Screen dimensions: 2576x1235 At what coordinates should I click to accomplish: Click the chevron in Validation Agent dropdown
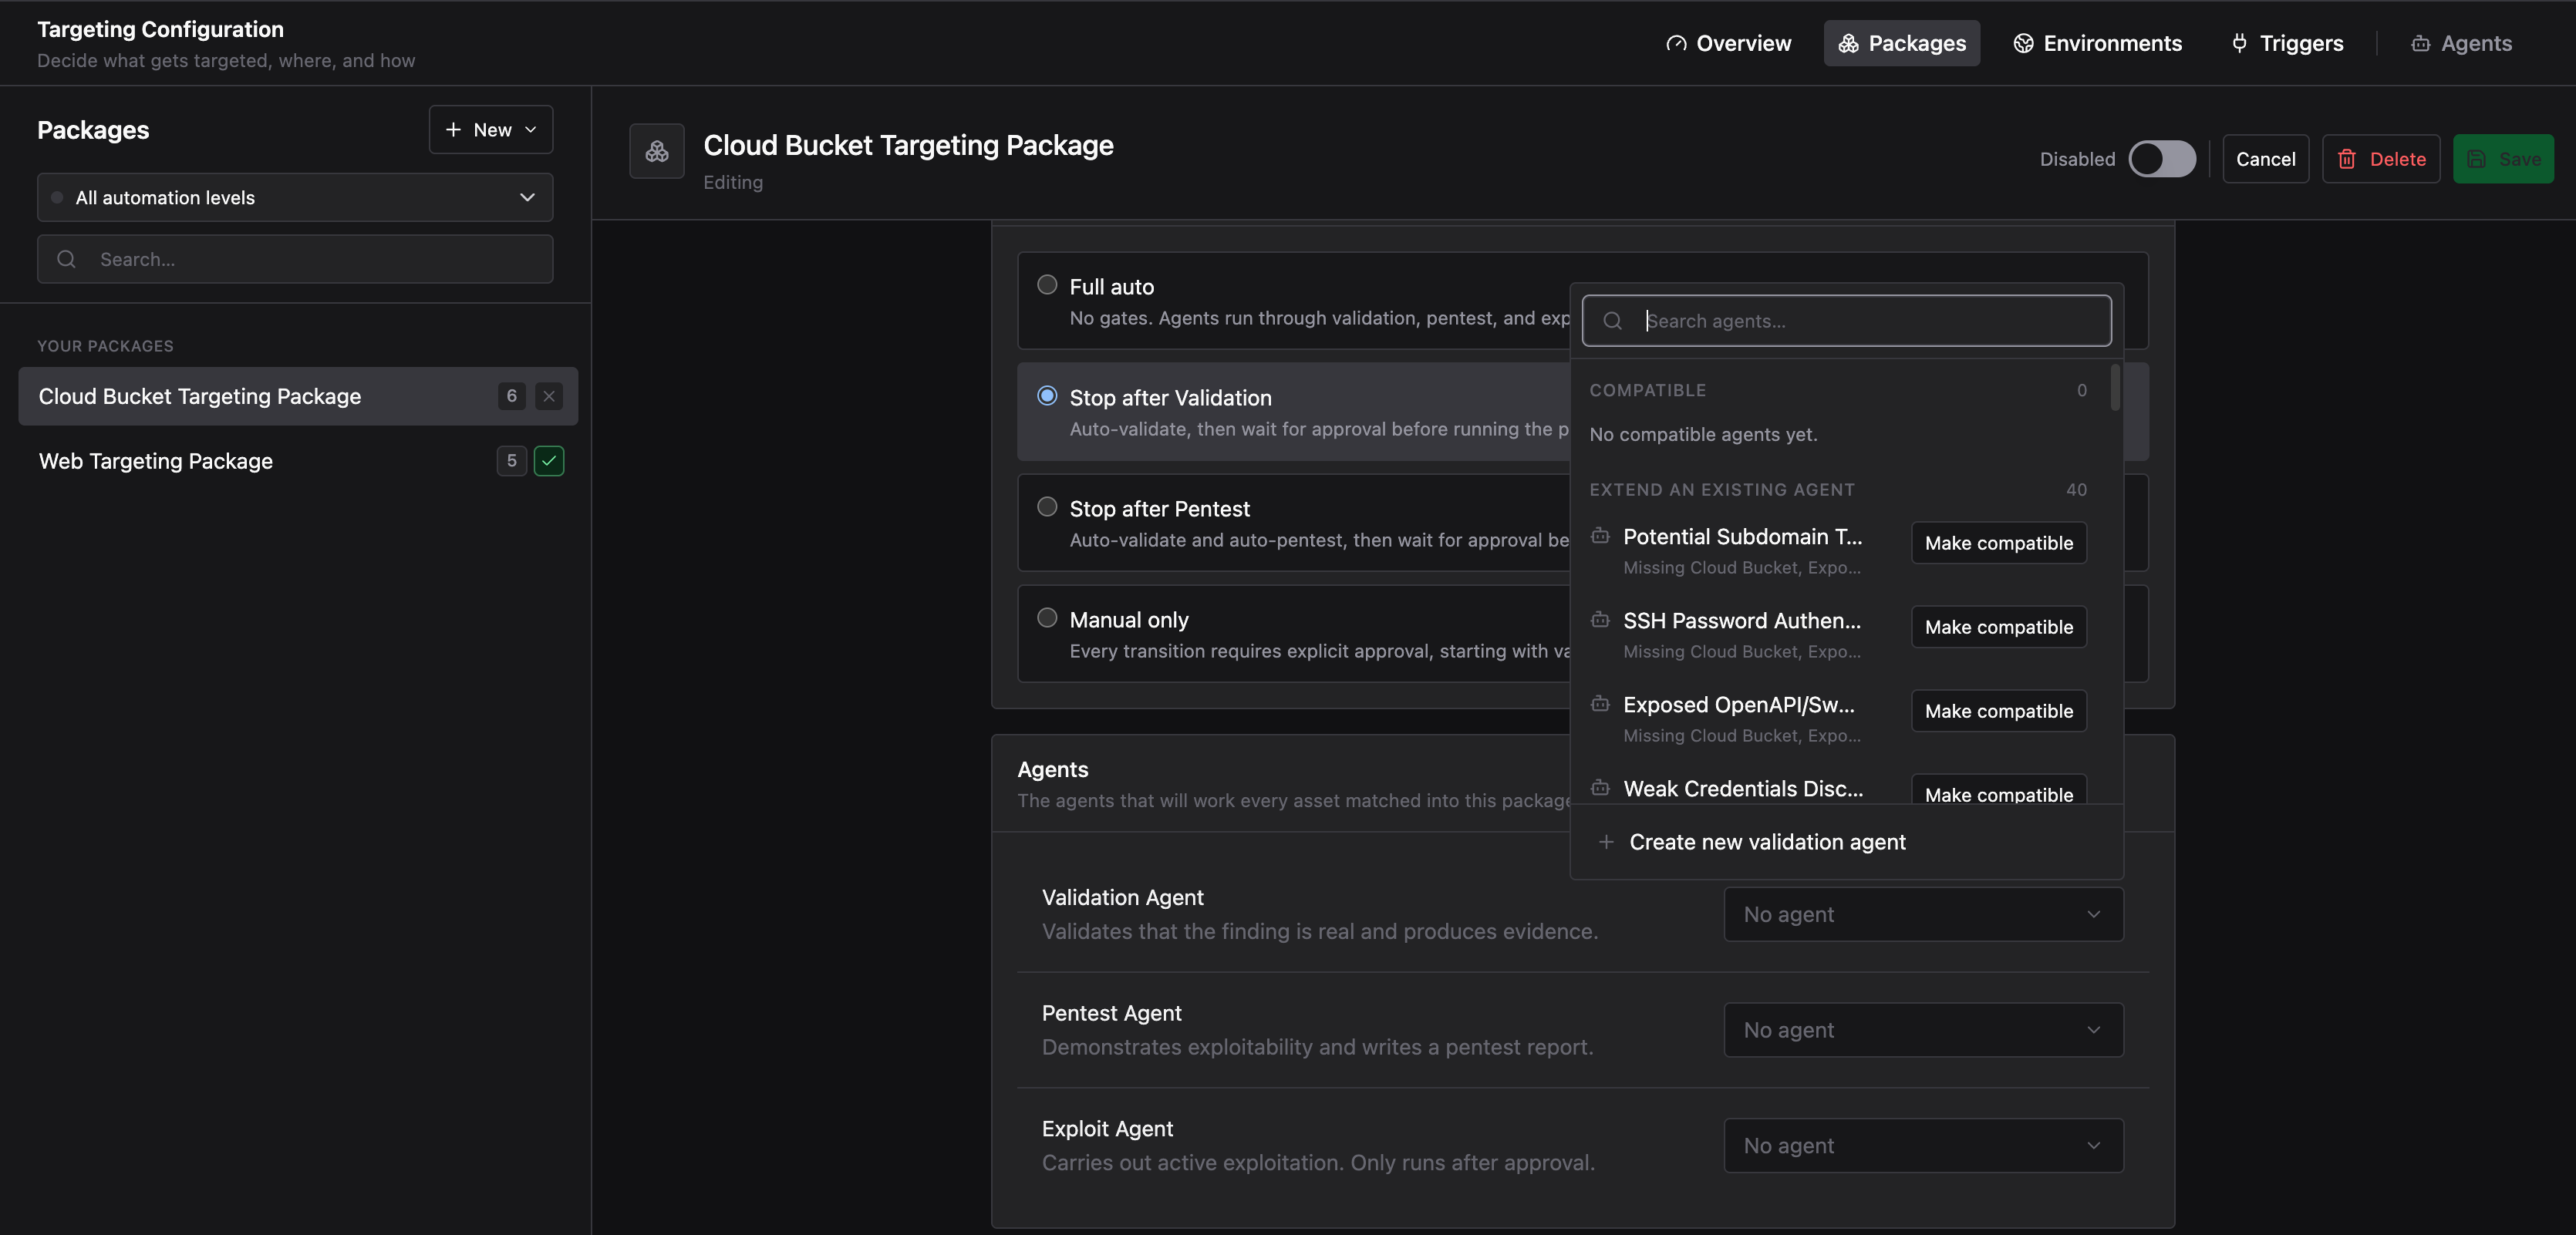click(2093, 914)
